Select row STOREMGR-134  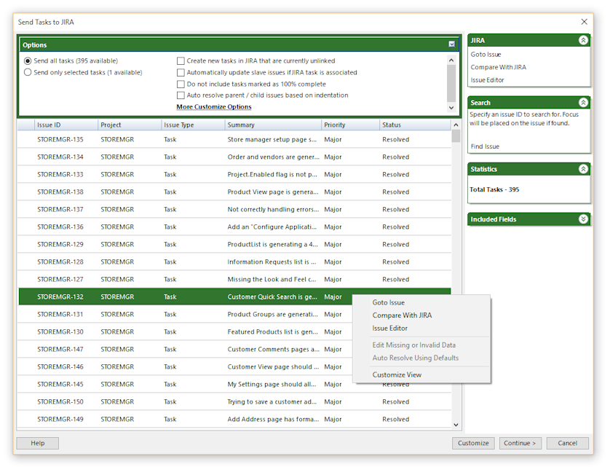(x=234, y=157)
